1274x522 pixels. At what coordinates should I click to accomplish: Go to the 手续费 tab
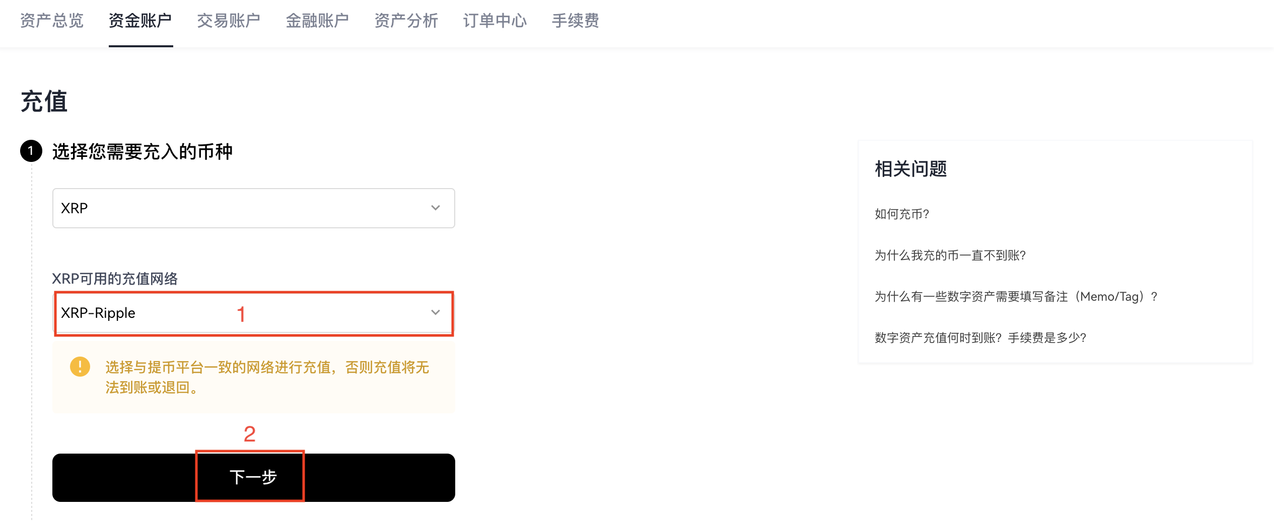click(x=576, y=21)
